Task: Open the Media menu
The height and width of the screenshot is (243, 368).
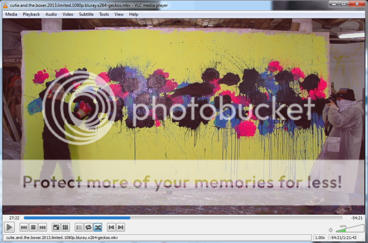Action: (11, 14)
